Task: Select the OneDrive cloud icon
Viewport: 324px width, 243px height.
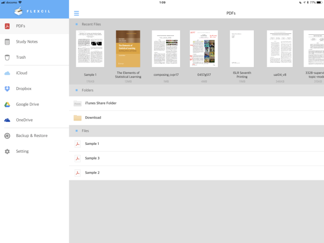Action: point(7,120)
